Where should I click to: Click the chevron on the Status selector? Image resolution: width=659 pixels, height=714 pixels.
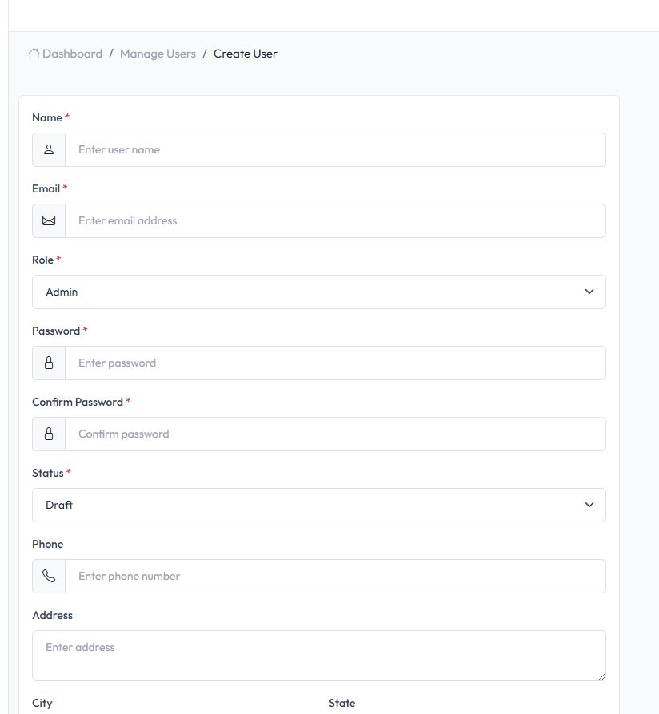589,505
